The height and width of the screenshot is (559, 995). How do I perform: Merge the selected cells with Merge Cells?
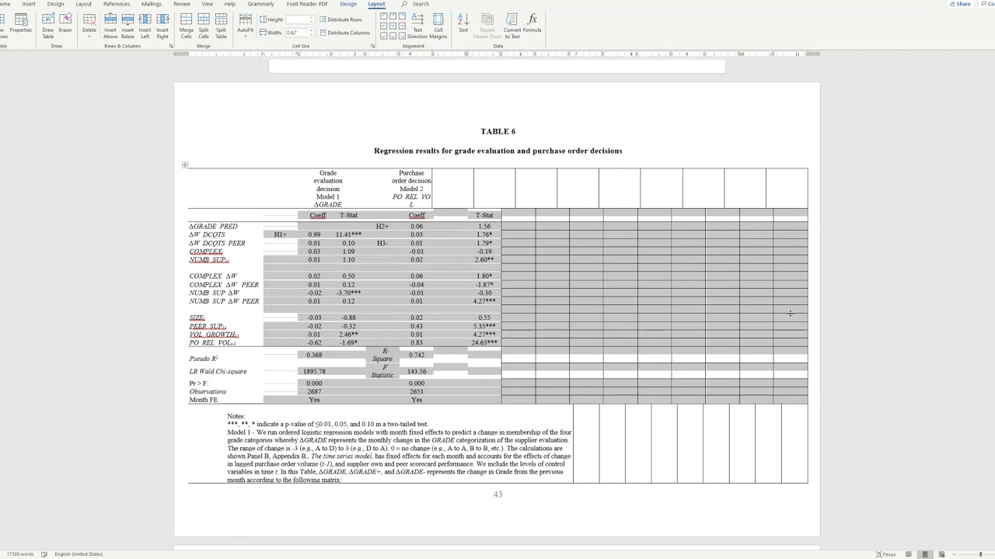[x=187, y=25]
